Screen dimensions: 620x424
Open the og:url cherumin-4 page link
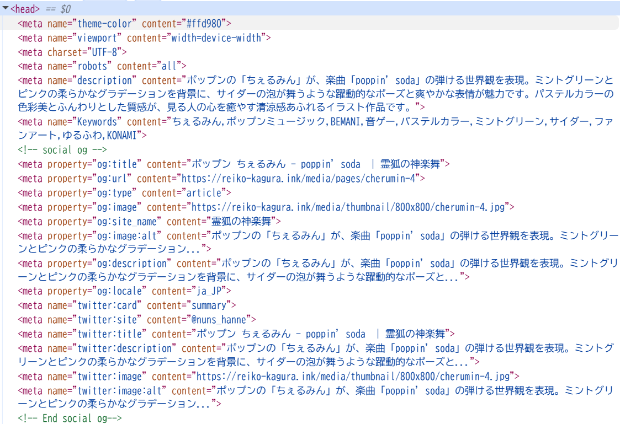[x=298, y=179]
